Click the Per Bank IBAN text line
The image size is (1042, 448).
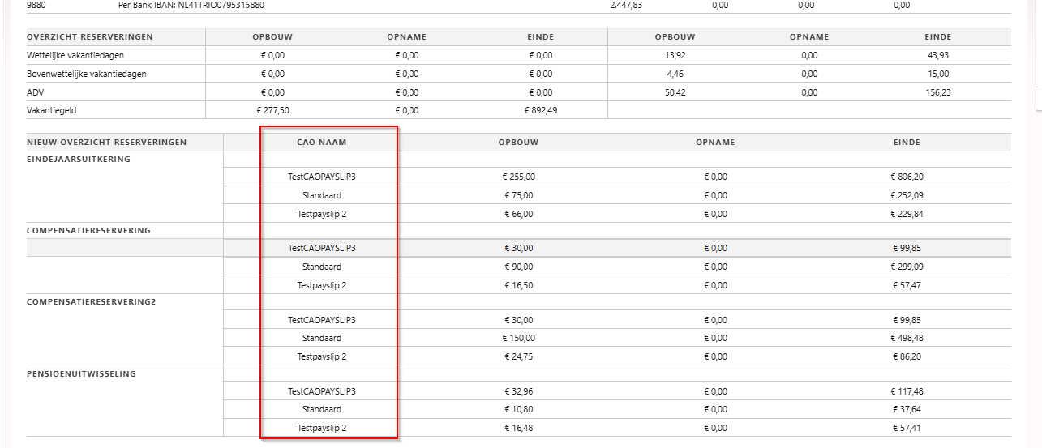coord(191,5)
